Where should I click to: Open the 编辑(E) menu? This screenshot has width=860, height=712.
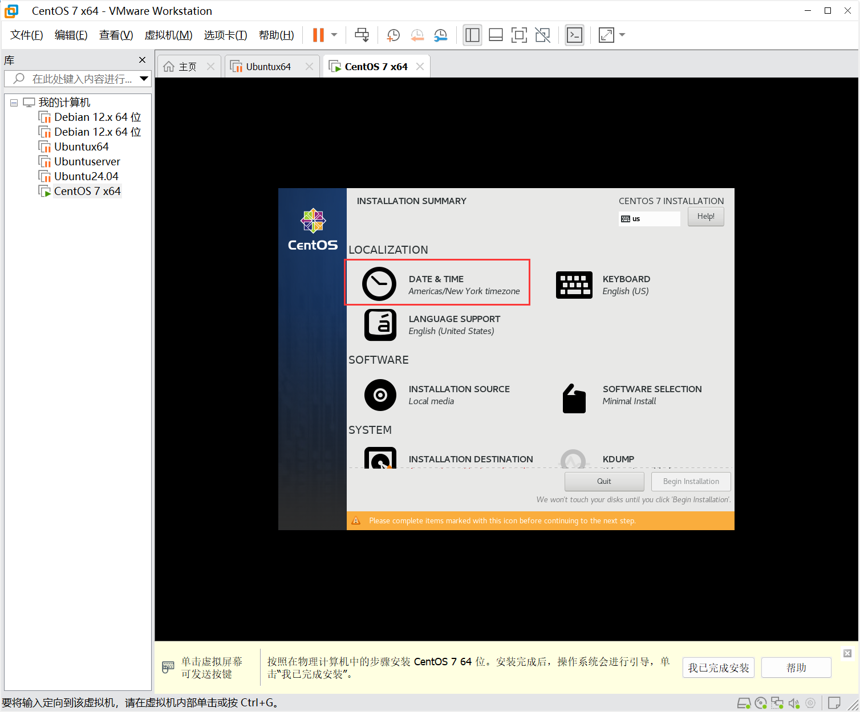click(71, 35)
